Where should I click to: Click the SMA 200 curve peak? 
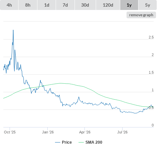click(60, 83)
